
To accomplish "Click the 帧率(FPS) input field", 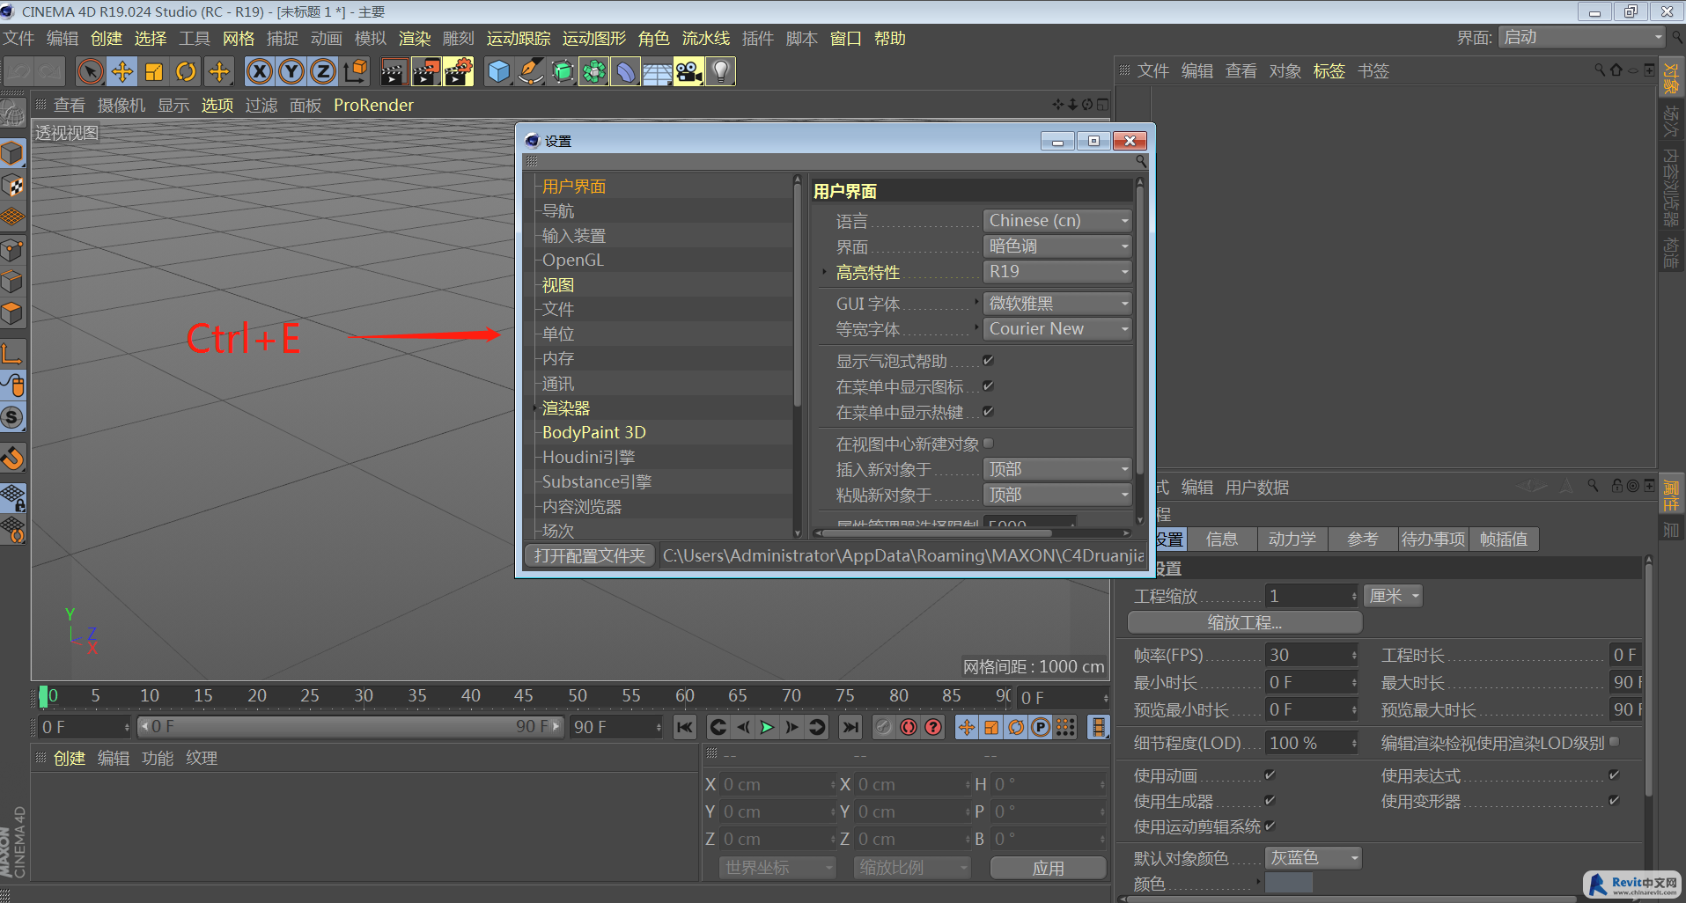I will point(1312,655).
